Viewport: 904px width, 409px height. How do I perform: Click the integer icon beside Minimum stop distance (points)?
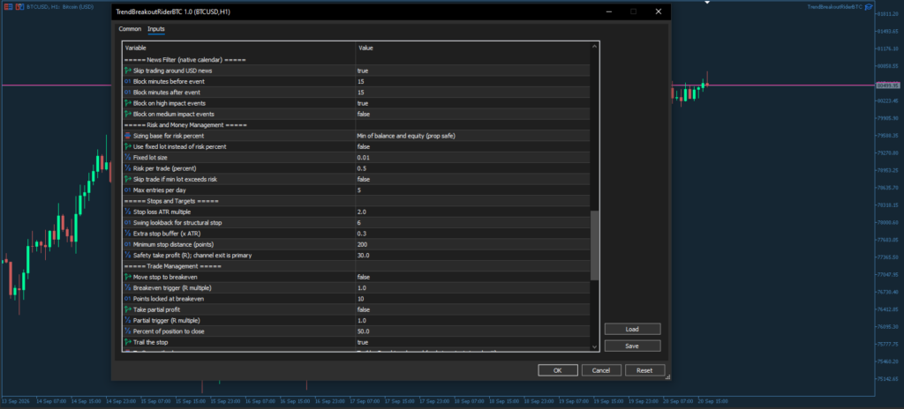(128, 244)
